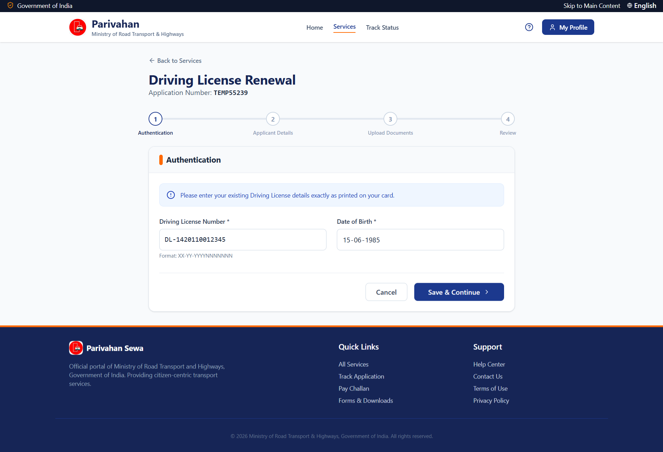Open Help Center footer link
Screen dimensions: 663x452
(x=489, y=364)
